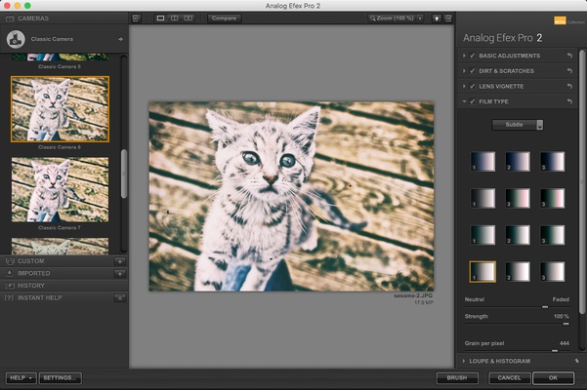Screen dimensions: 587x390
Task: Toggle the Basic Adjustments checkbox
Action: (472, 57)
